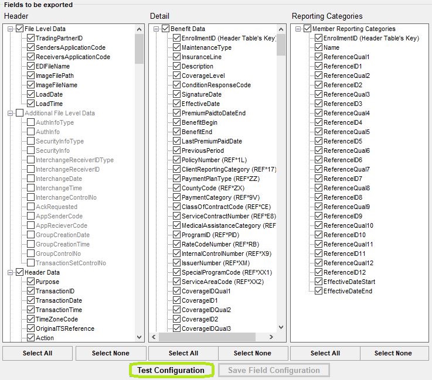Click Select All under Reporting Categories
Screen dimensions: 432x380
(x=325, y=353)
